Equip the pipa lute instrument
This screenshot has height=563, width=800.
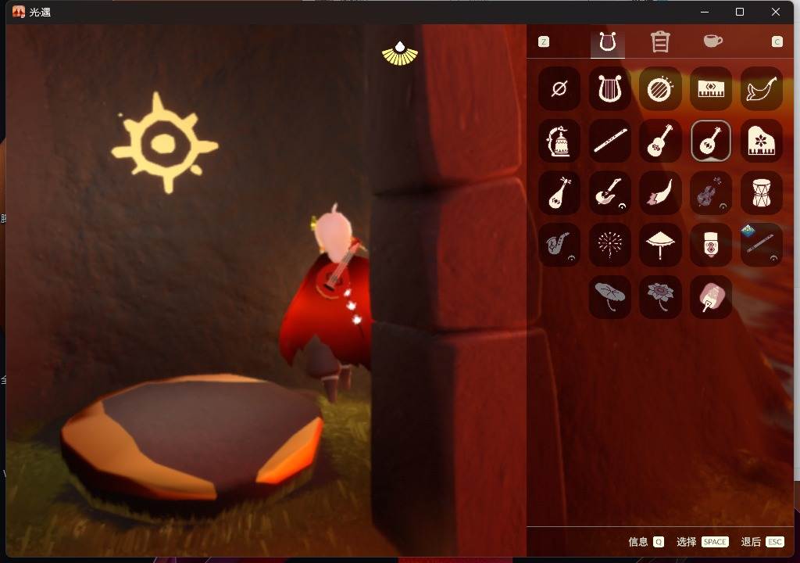coord(559,192)
